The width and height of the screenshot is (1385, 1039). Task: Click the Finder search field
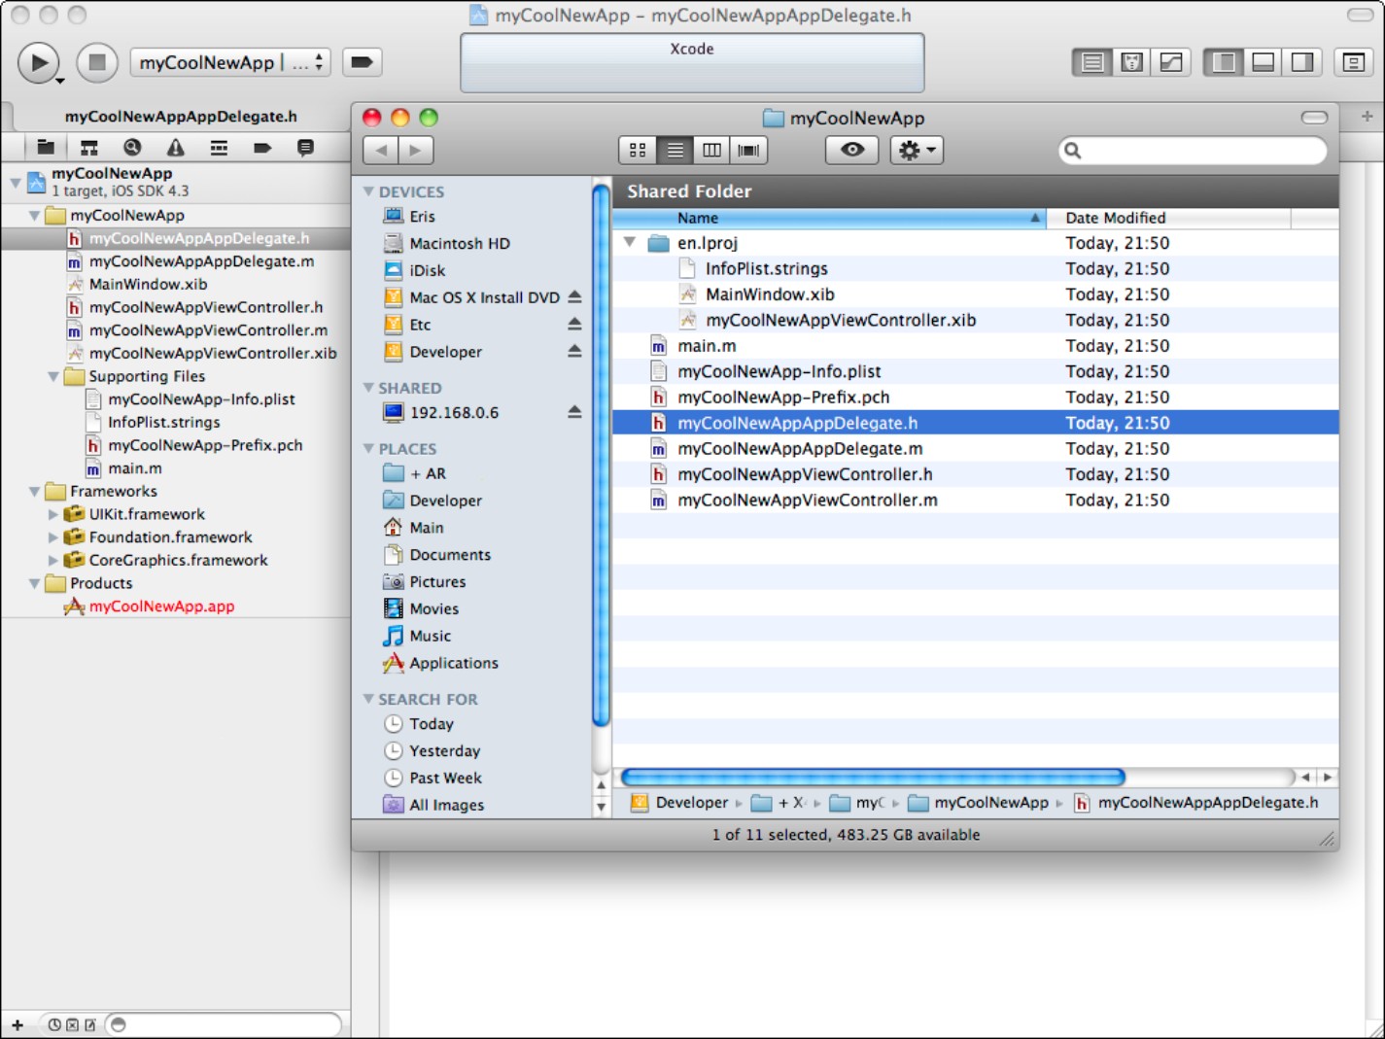click(1193, 151)
